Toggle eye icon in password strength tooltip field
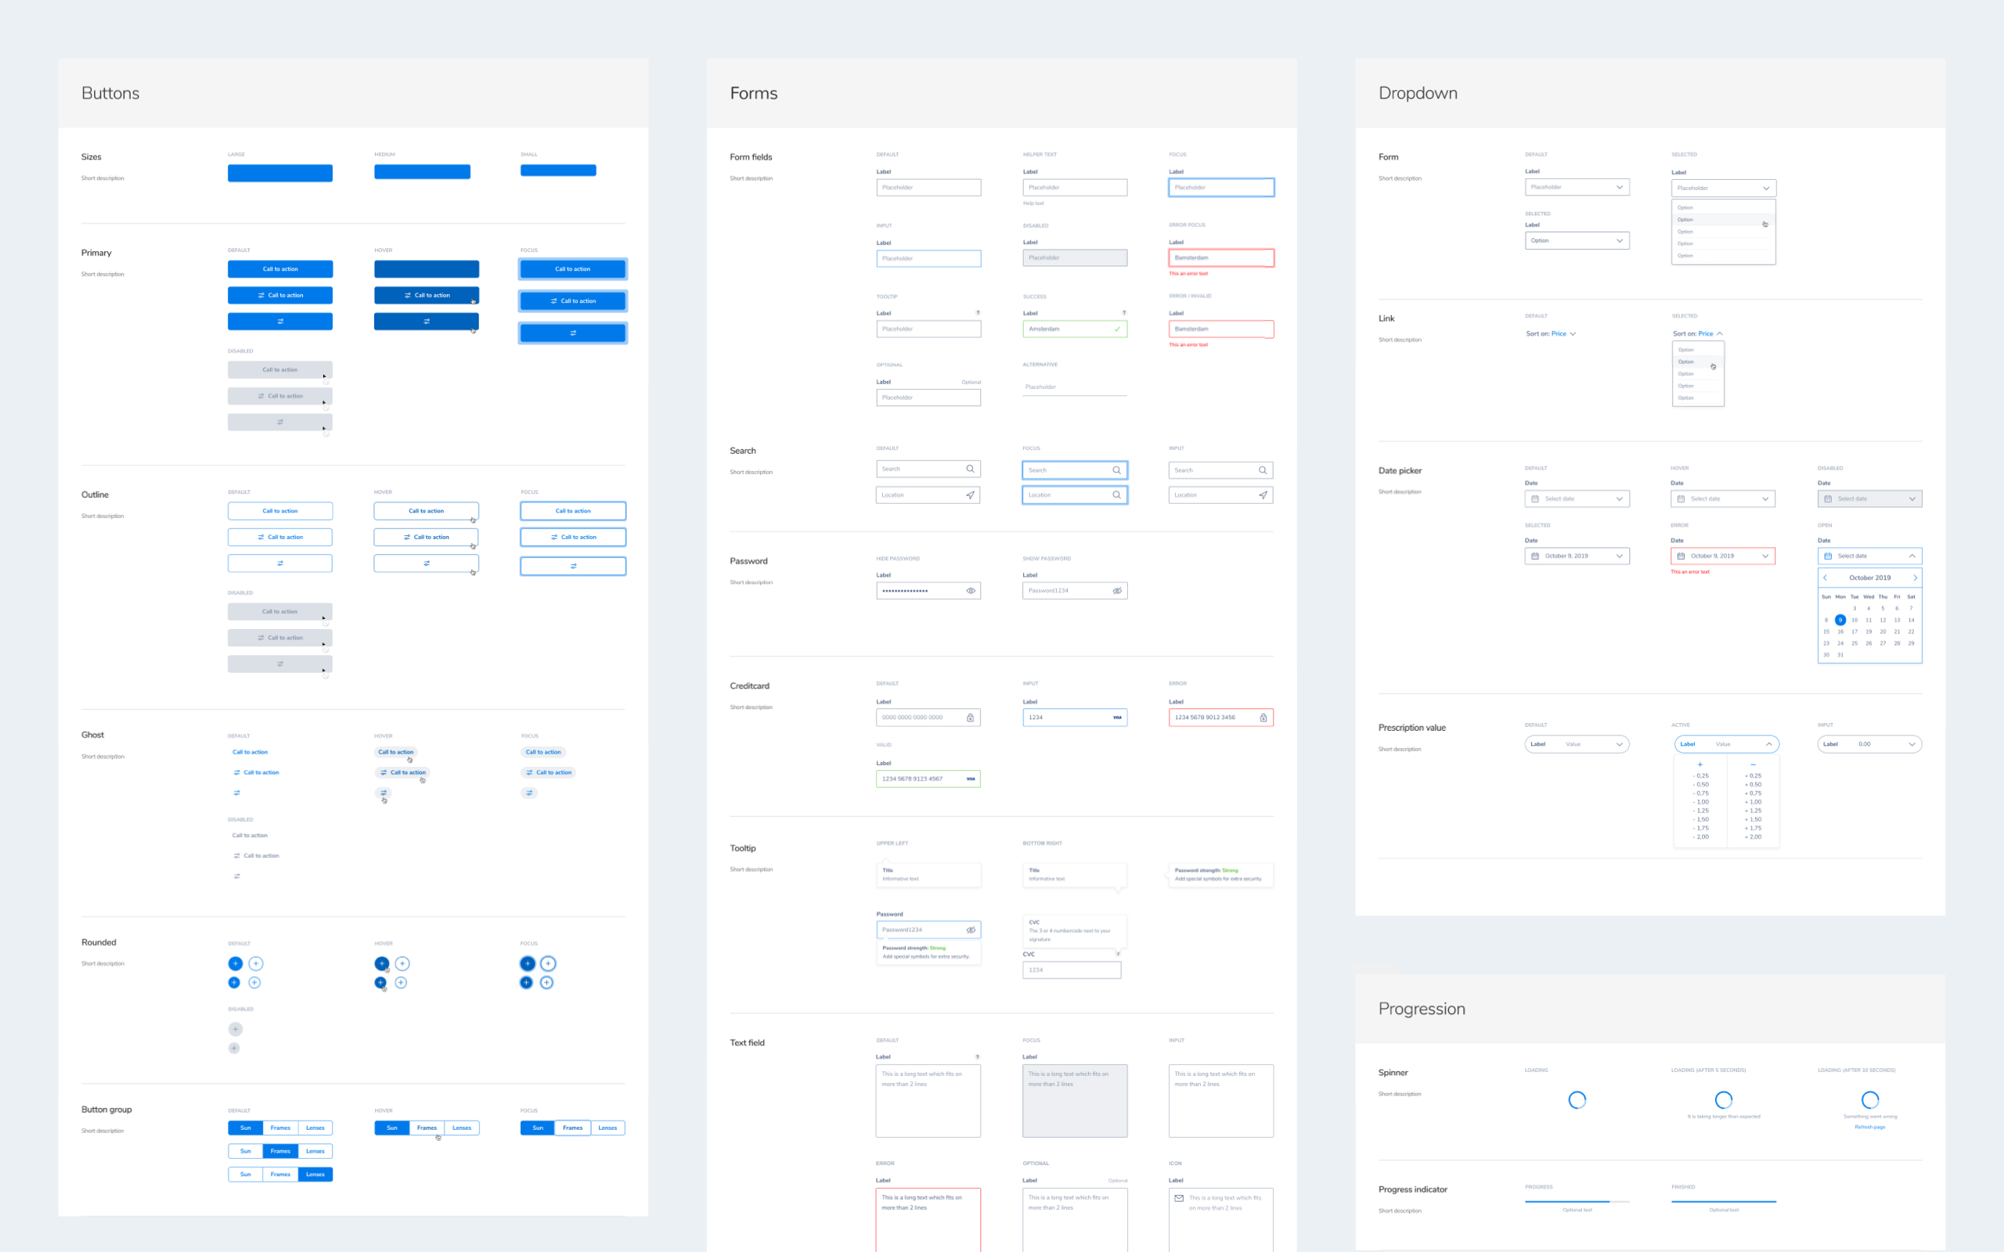The image size is (2004, 1252). [971, 930]
